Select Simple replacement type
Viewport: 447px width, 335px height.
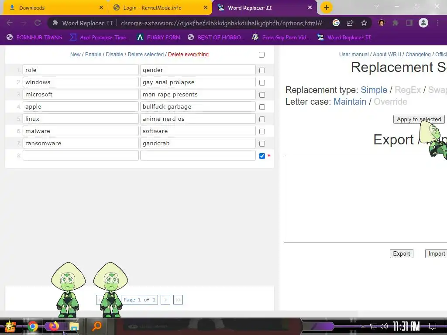[374, 90]
